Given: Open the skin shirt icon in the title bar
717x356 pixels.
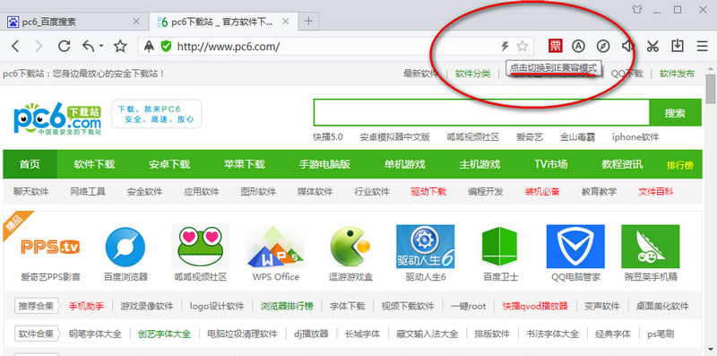Looking at the screenshot, I should pyautogui.click(x=637, y=10).
